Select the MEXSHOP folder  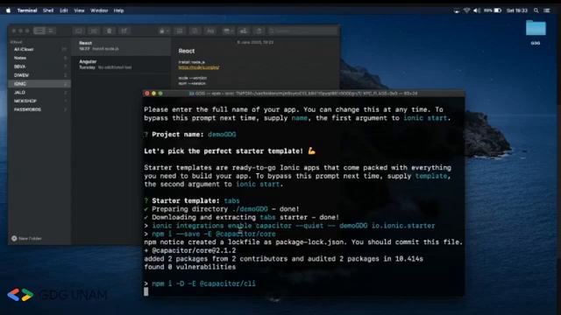(x=39, y=101)
